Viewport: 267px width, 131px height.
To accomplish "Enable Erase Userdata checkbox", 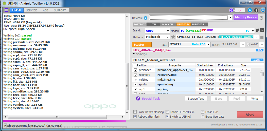I will click(x=203, y=117).
